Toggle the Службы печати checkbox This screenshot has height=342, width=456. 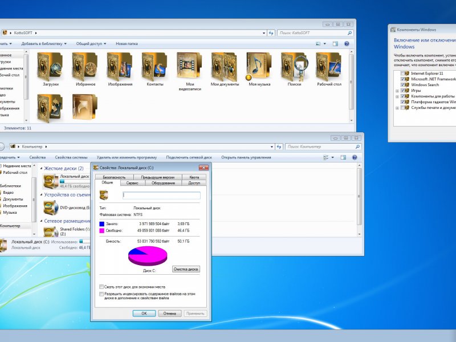403,108
